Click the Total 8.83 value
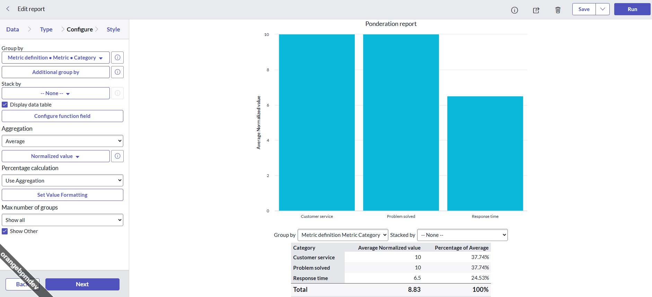The width and height of the screenshot is (652, 297). pyautogui.click(x=414, y=290)
